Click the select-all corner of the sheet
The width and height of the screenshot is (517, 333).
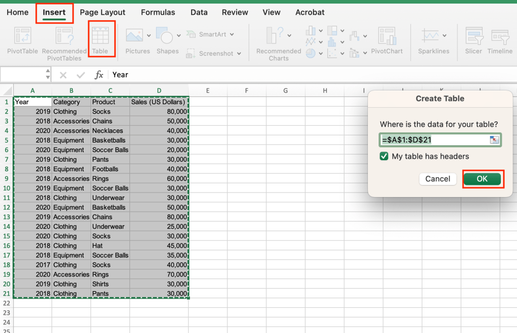pyautogui.click(x=7, y=90)
